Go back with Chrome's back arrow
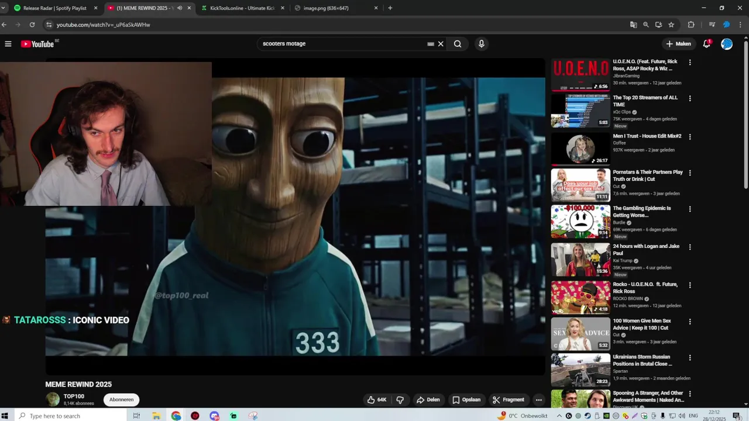The height and width of the screenshot is (421, 749). tap(5, 25)
